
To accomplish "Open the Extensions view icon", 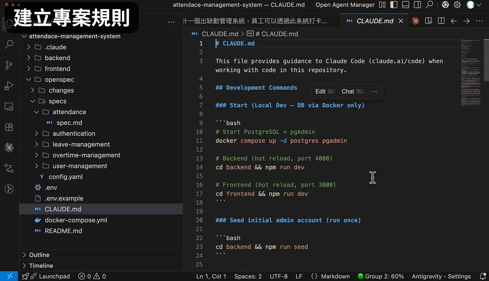I will tap(9, 127).
